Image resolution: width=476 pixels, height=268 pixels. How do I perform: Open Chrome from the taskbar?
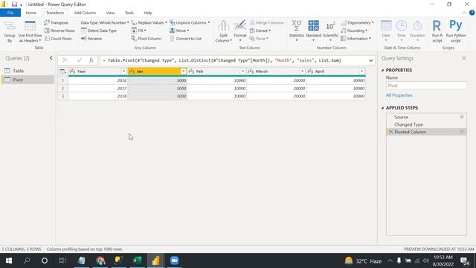tap(100, 261)
